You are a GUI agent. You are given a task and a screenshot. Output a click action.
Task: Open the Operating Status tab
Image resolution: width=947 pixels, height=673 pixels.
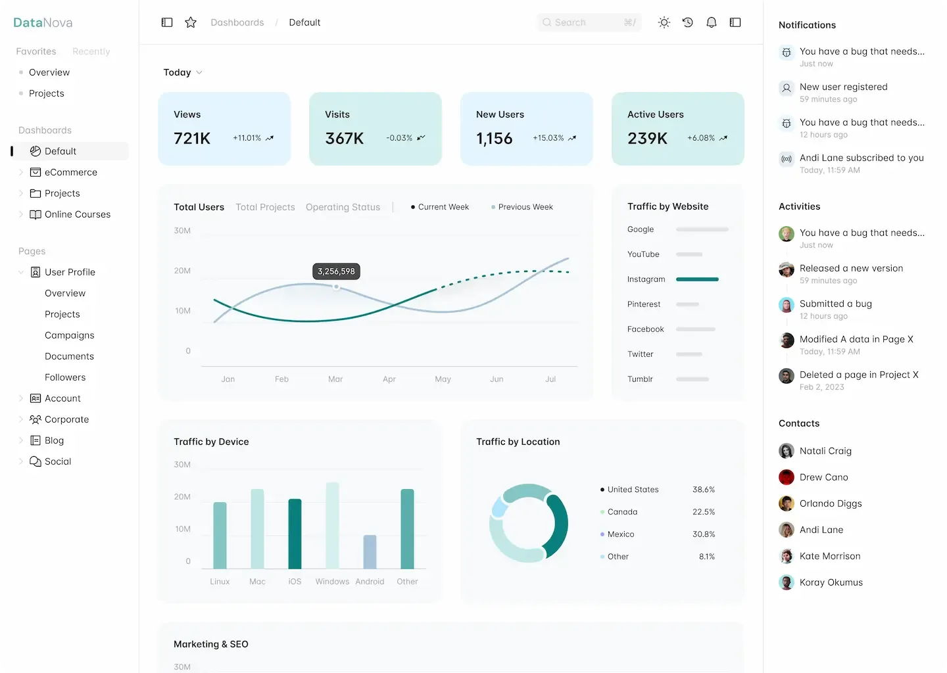click(343, 207)
